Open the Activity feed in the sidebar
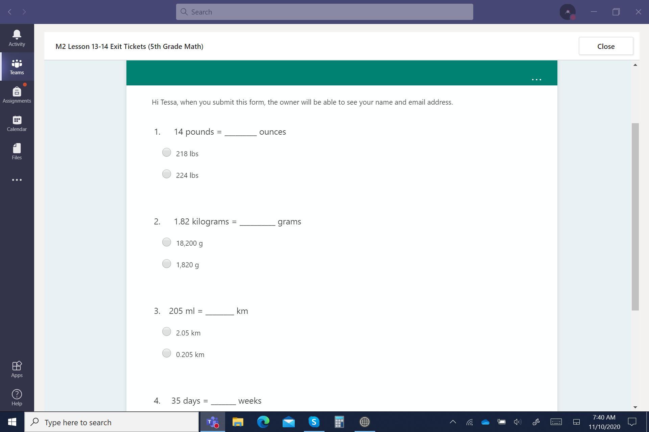 point(17,38)
